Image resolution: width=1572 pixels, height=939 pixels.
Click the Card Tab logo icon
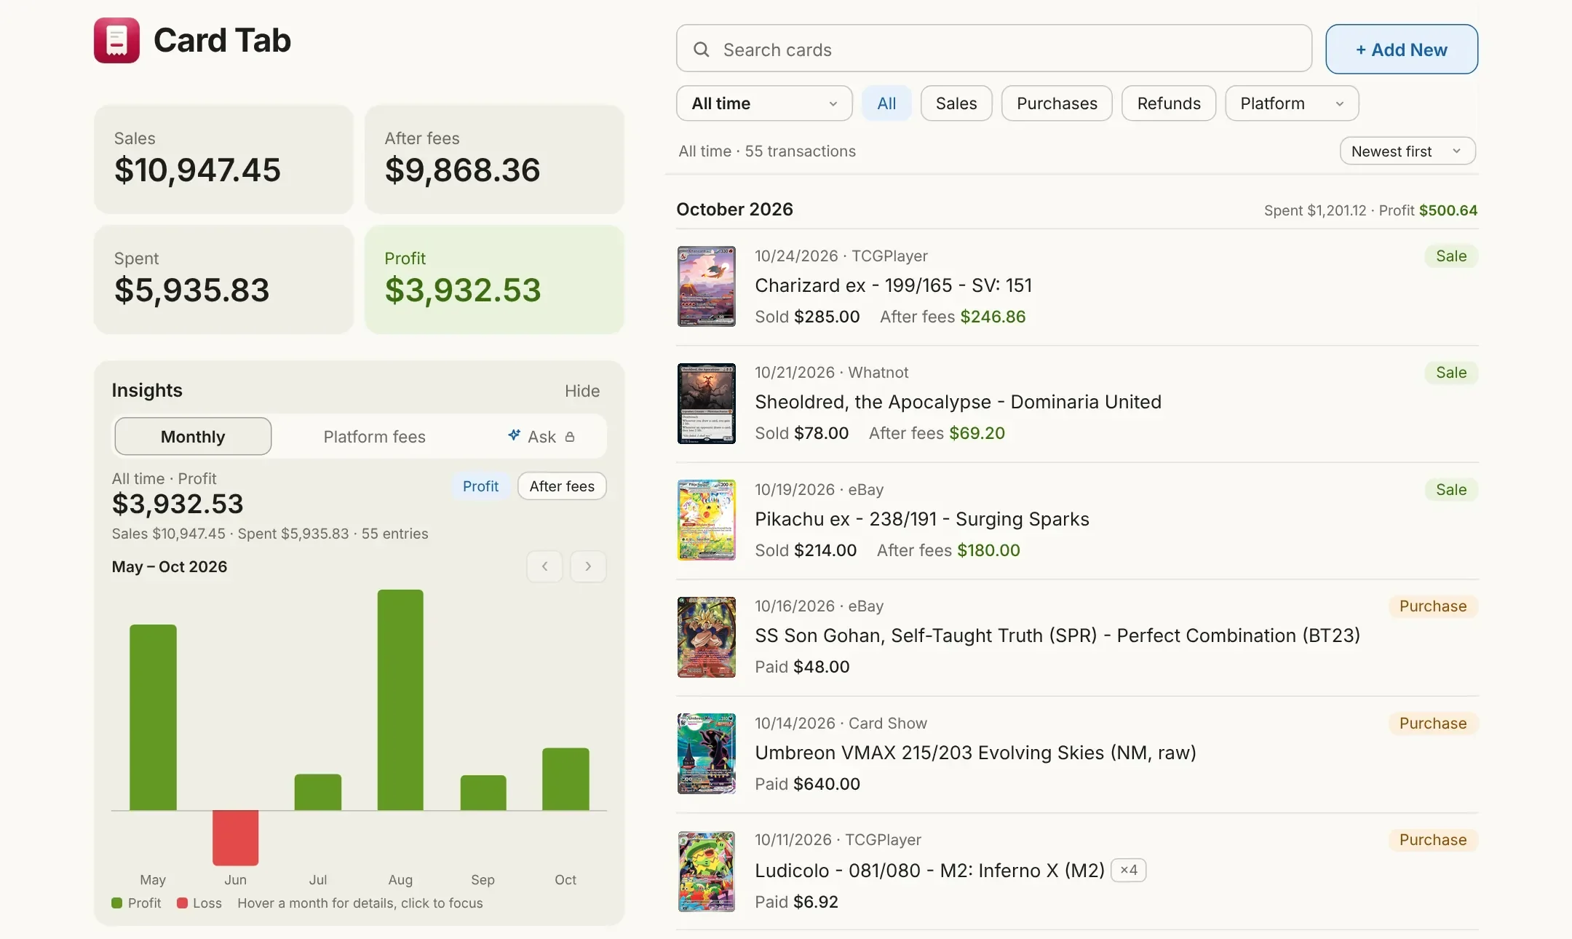(116, 40)
